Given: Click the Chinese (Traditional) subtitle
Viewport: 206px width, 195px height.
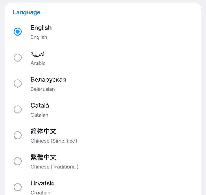Looking at the screenshot, I should tap(54, 167).
